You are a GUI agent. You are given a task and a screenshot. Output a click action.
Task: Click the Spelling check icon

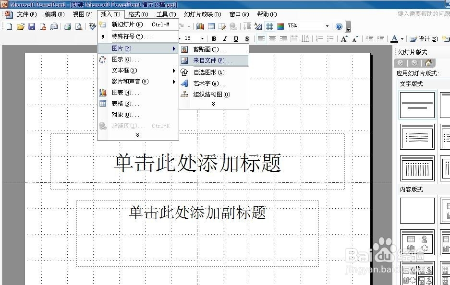pyautogui.click(x=92, y=26)
